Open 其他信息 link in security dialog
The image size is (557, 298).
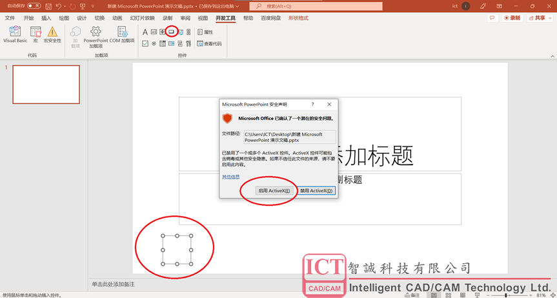pos(230,177)
